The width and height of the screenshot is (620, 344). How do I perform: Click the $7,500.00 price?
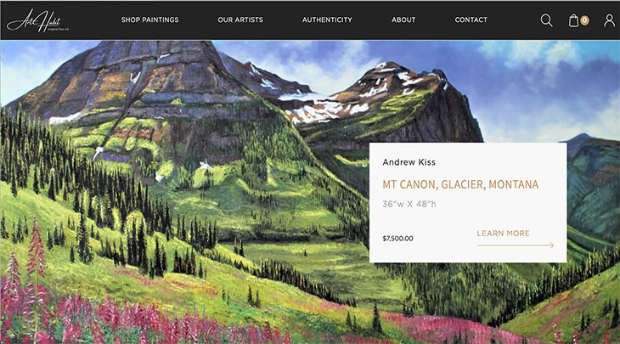tap(397, 239)
